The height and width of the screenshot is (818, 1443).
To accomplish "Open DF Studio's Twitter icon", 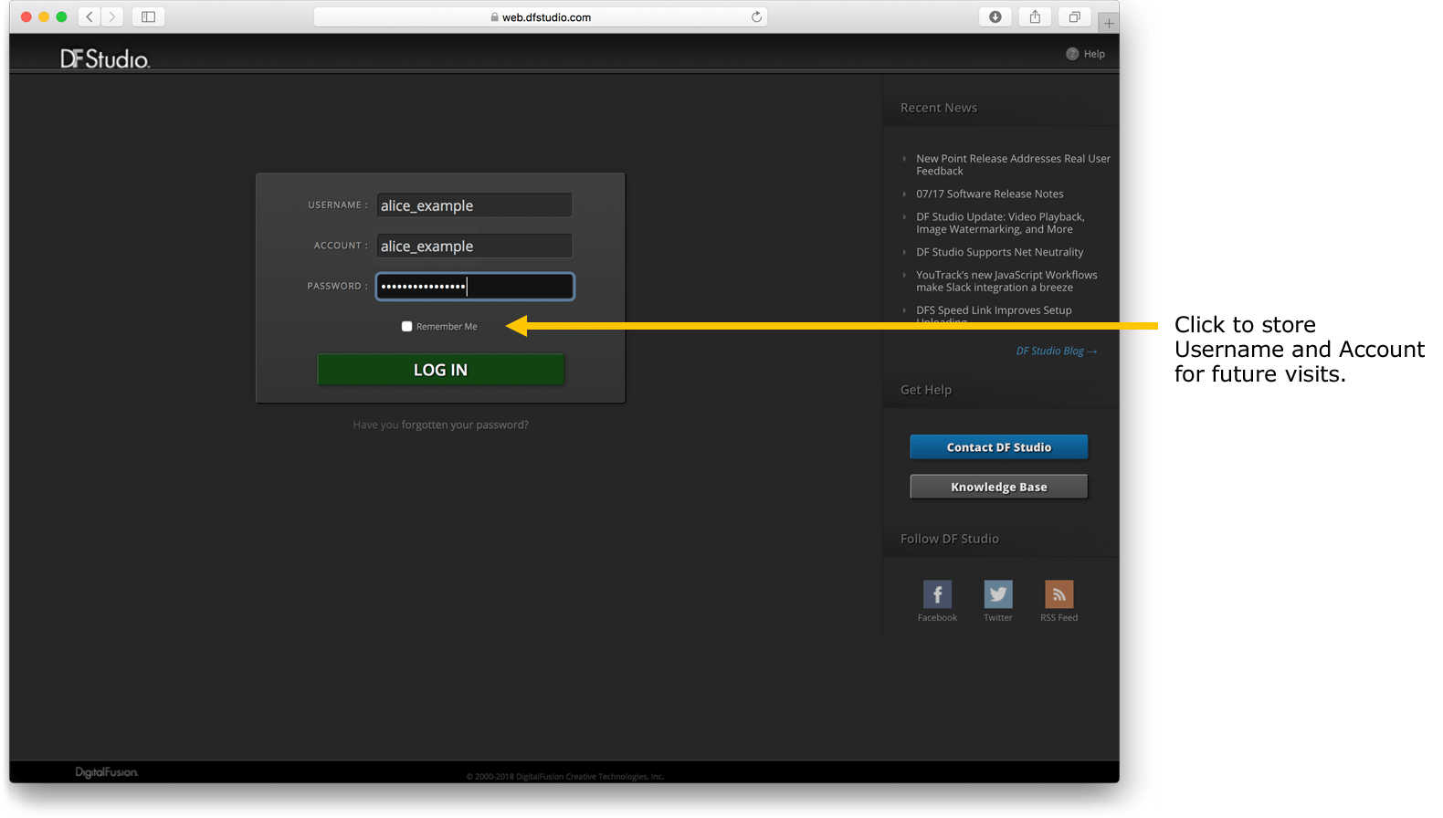I will click(998, 594).
